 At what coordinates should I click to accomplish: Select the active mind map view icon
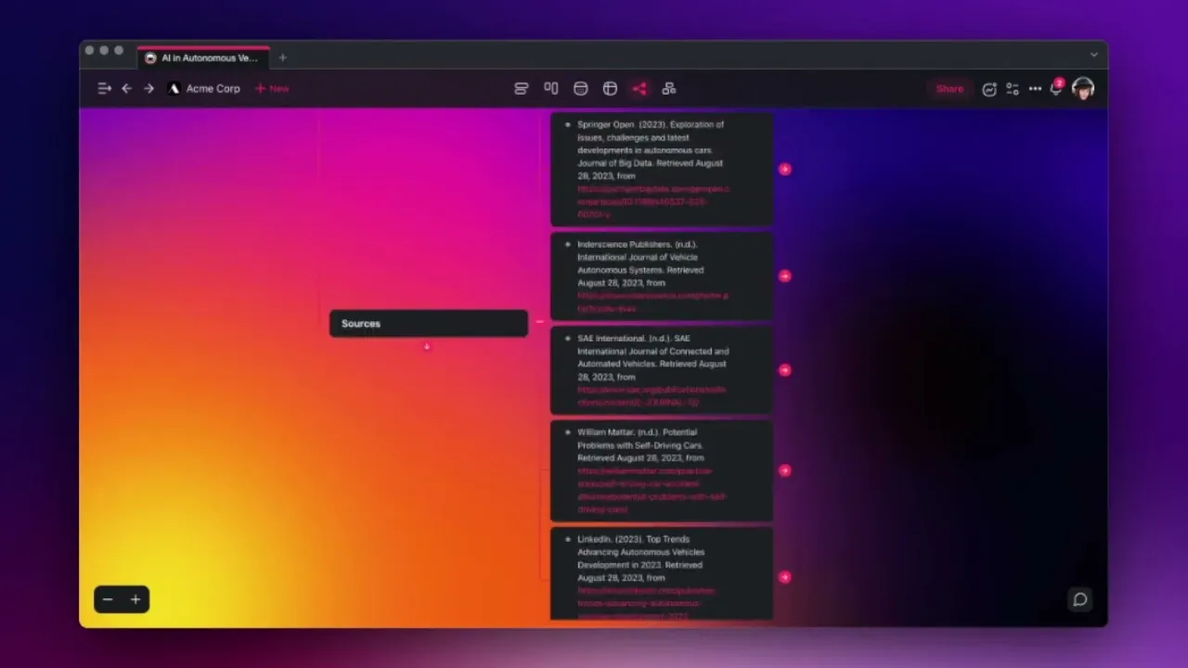pyautogui.click(x=639, y=89)
